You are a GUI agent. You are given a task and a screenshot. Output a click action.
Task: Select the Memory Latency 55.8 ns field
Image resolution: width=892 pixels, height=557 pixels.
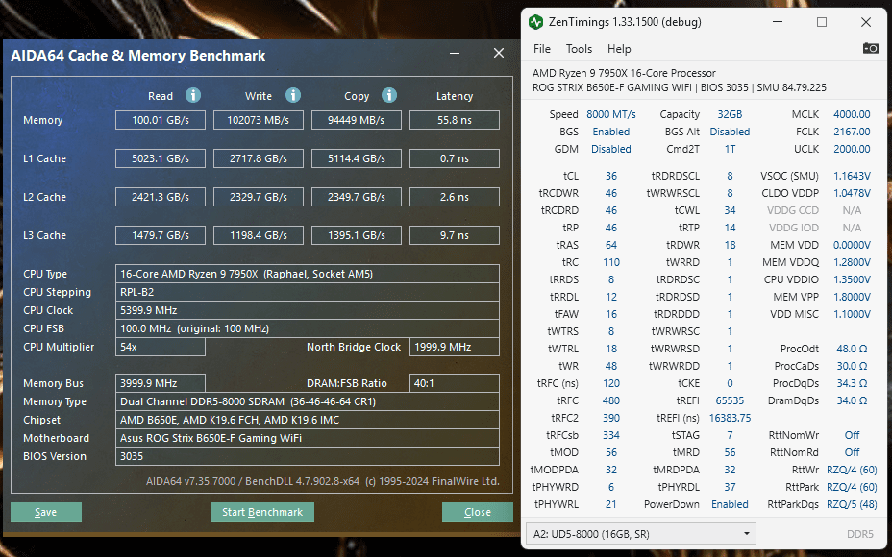[455, 120]
